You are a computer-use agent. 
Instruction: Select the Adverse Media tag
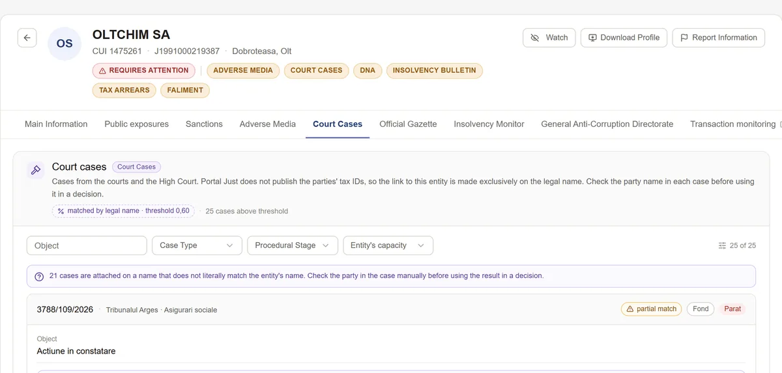point(243,70)
